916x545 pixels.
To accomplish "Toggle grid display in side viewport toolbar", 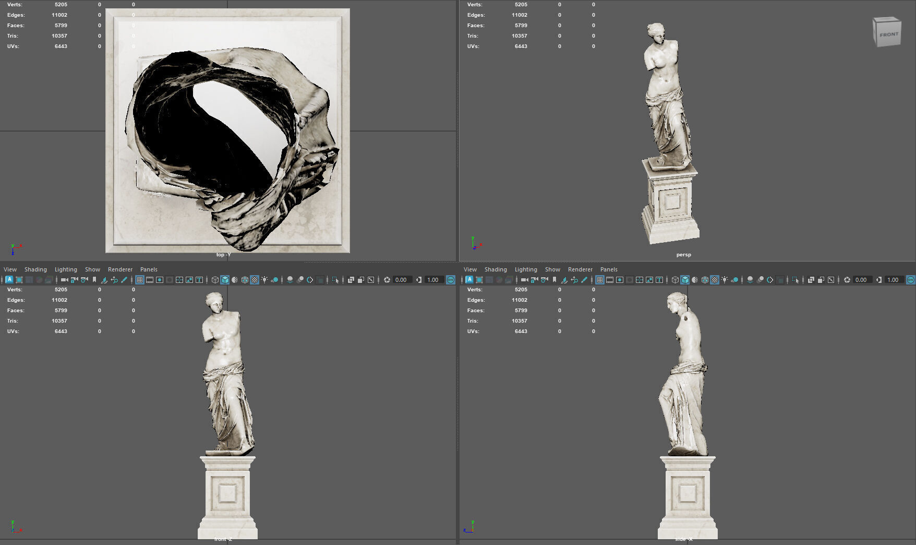I will point(599,280).
